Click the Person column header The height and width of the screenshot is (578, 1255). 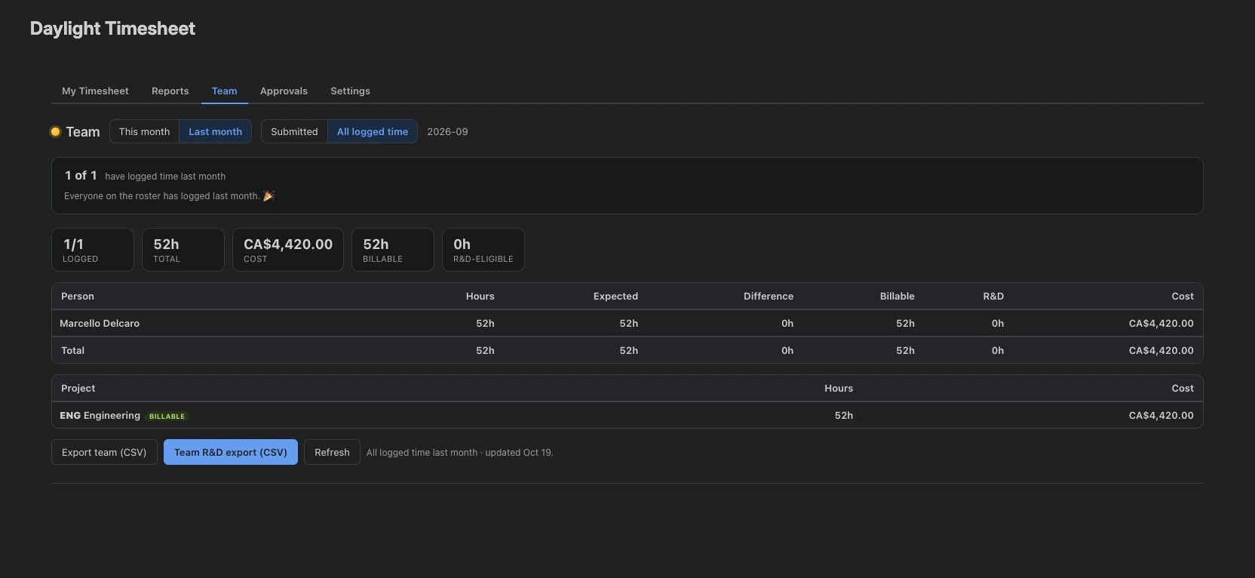pos(78,296)
